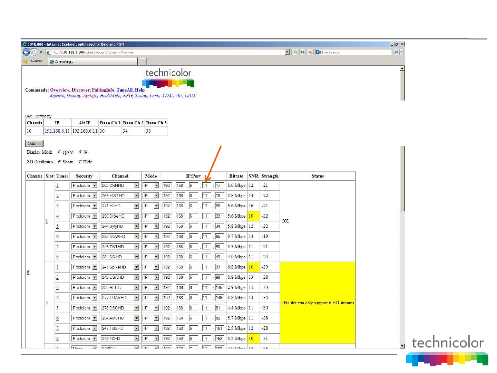Go back using the browser Back arrow
Viewport: 497px width, 373px height.
[x=26, y=52]
